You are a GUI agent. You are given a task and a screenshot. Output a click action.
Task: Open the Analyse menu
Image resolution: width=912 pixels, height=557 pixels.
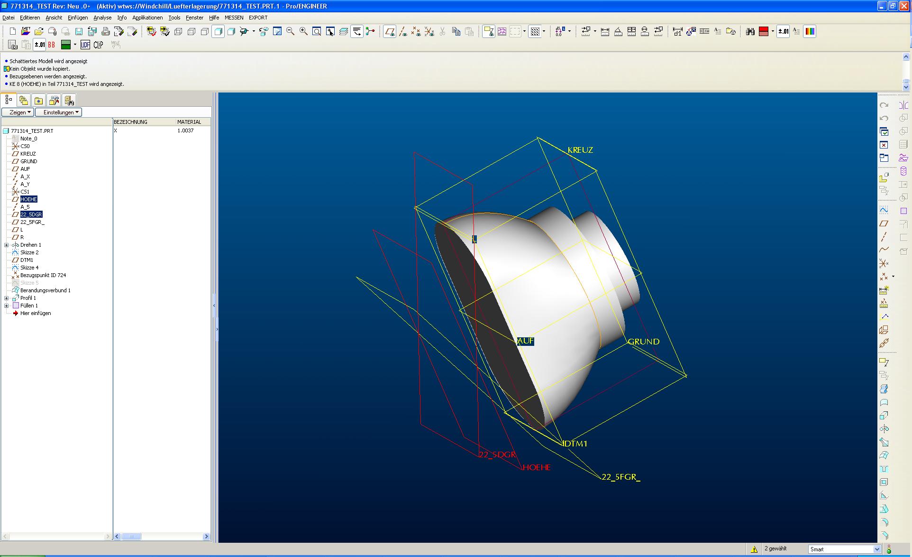pos(102,18)
